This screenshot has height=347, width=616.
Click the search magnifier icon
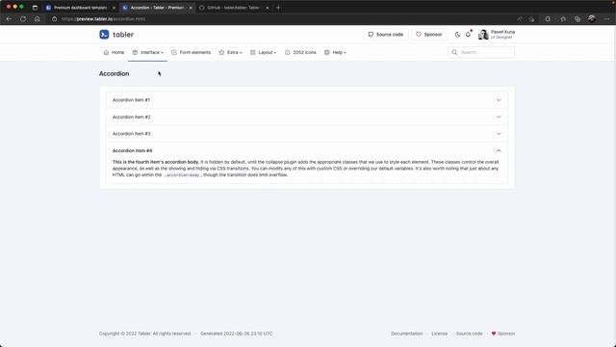click(454, 52)
